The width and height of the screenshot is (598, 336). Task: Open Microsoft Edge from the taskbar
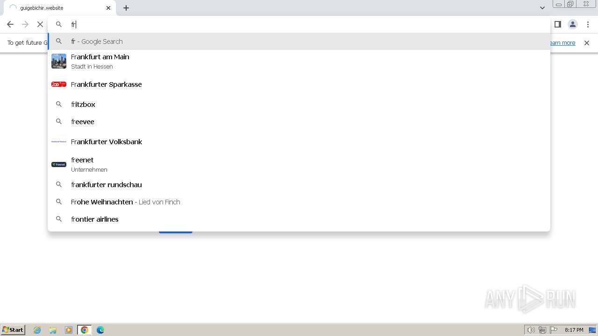coord(100,330)
